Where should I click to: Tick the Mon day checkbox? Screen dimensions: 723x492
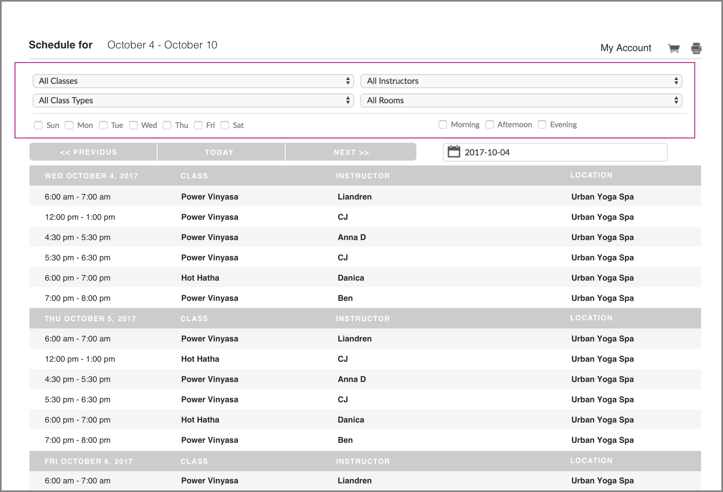[69, 125]
